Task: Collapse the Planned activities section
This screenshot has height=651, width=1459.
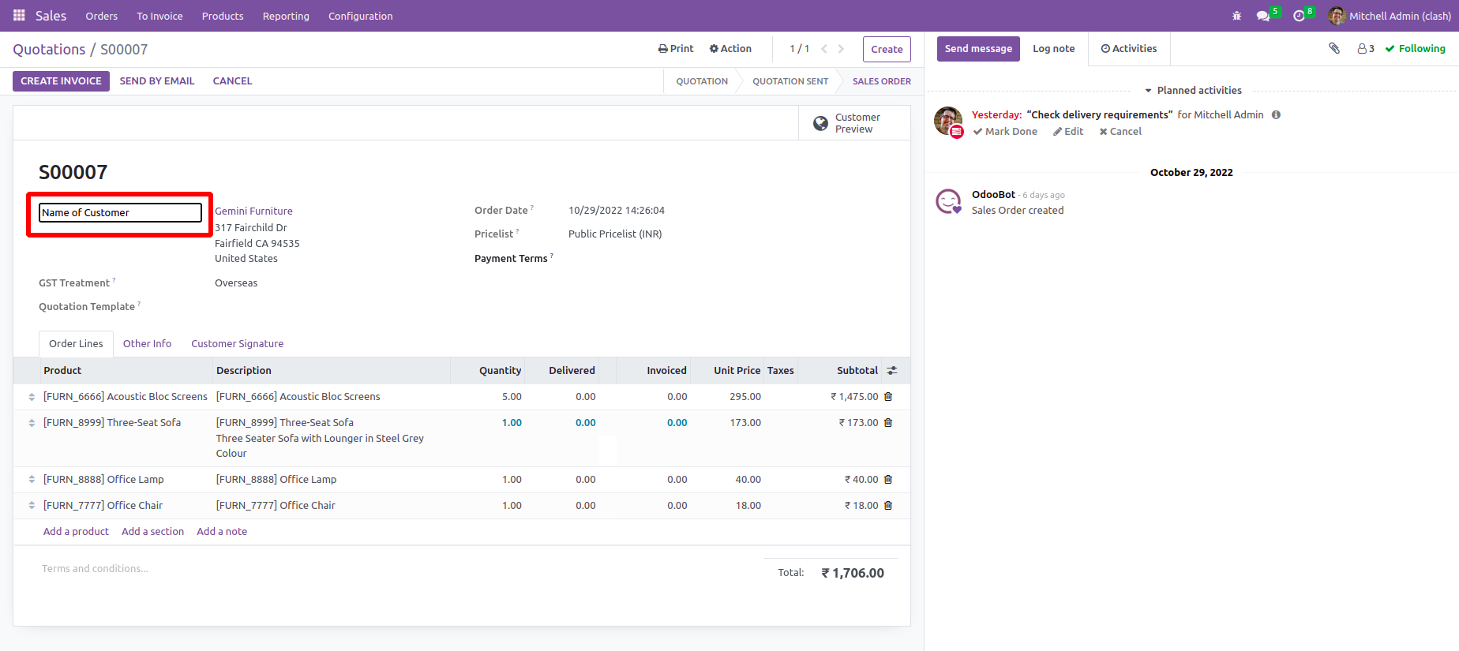Action: point(1192,91)
